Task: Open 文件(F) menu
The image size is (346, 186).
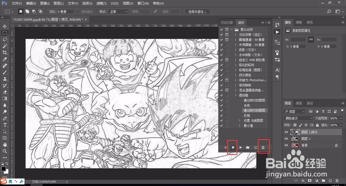Action: [17, 3]
